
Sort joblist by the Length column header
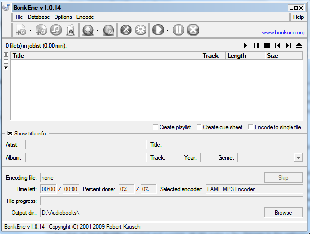(245, 56)
